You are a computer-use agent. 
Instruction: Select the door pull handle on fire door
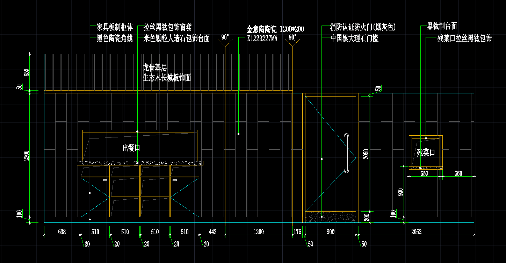click(346, 153)
